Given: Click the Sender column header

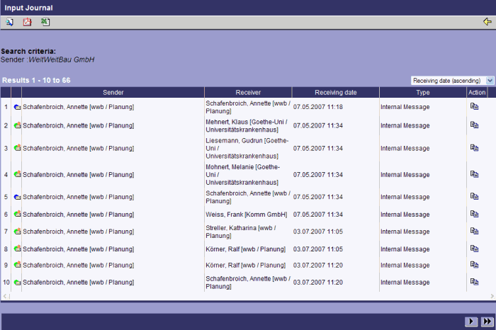Looking at the screenshot, I should pyautogui.click(x=113, y=93).
